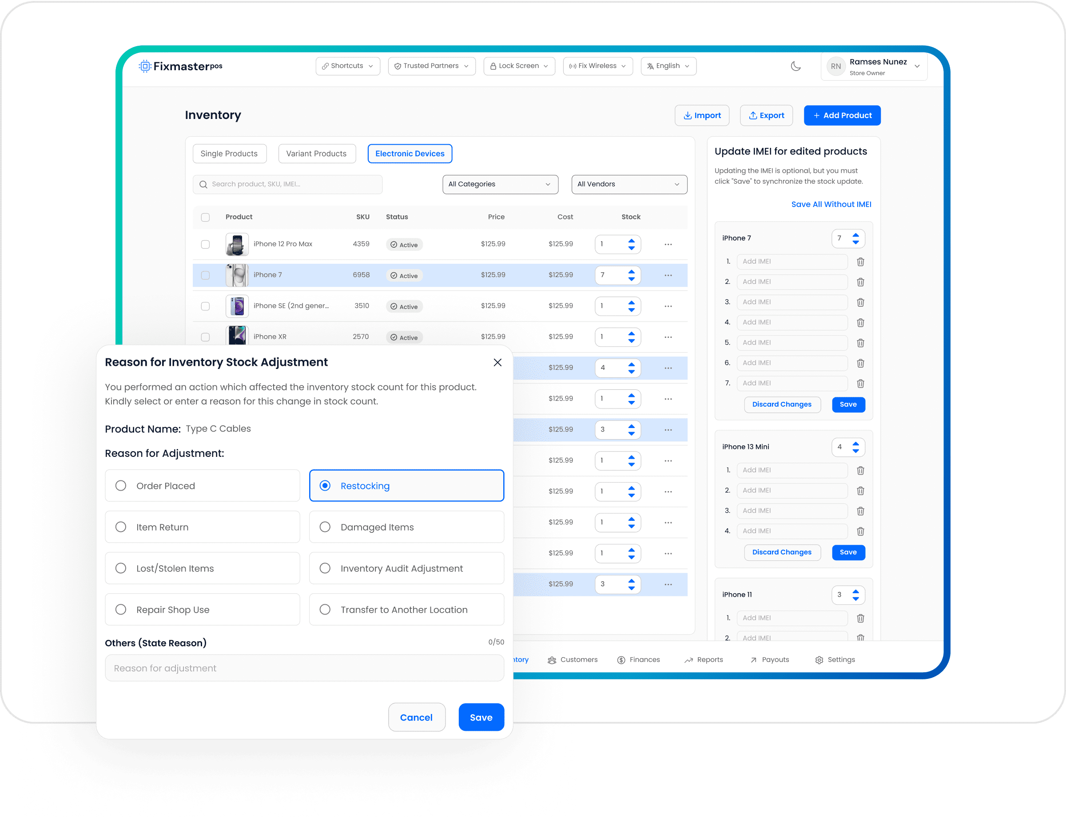Click the Export button

[x=766, y=115]
